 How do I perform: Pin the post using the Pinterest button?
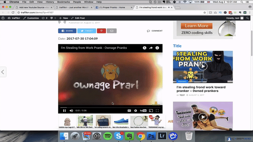101,31
